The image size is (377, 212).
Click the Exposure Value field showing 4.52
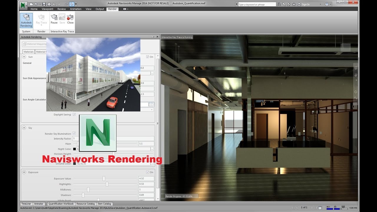(x=146, y=179)
